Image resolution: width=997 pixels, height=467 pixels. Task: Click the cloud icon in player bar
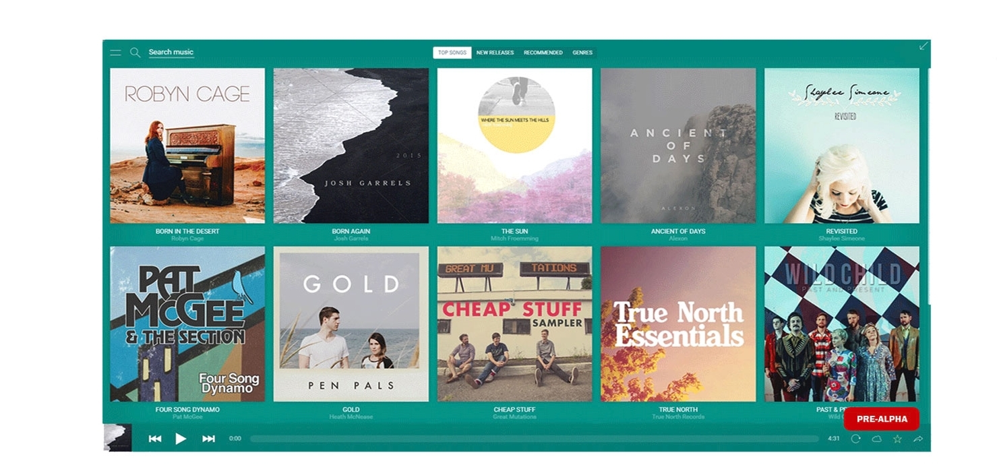tap(876, 439)
